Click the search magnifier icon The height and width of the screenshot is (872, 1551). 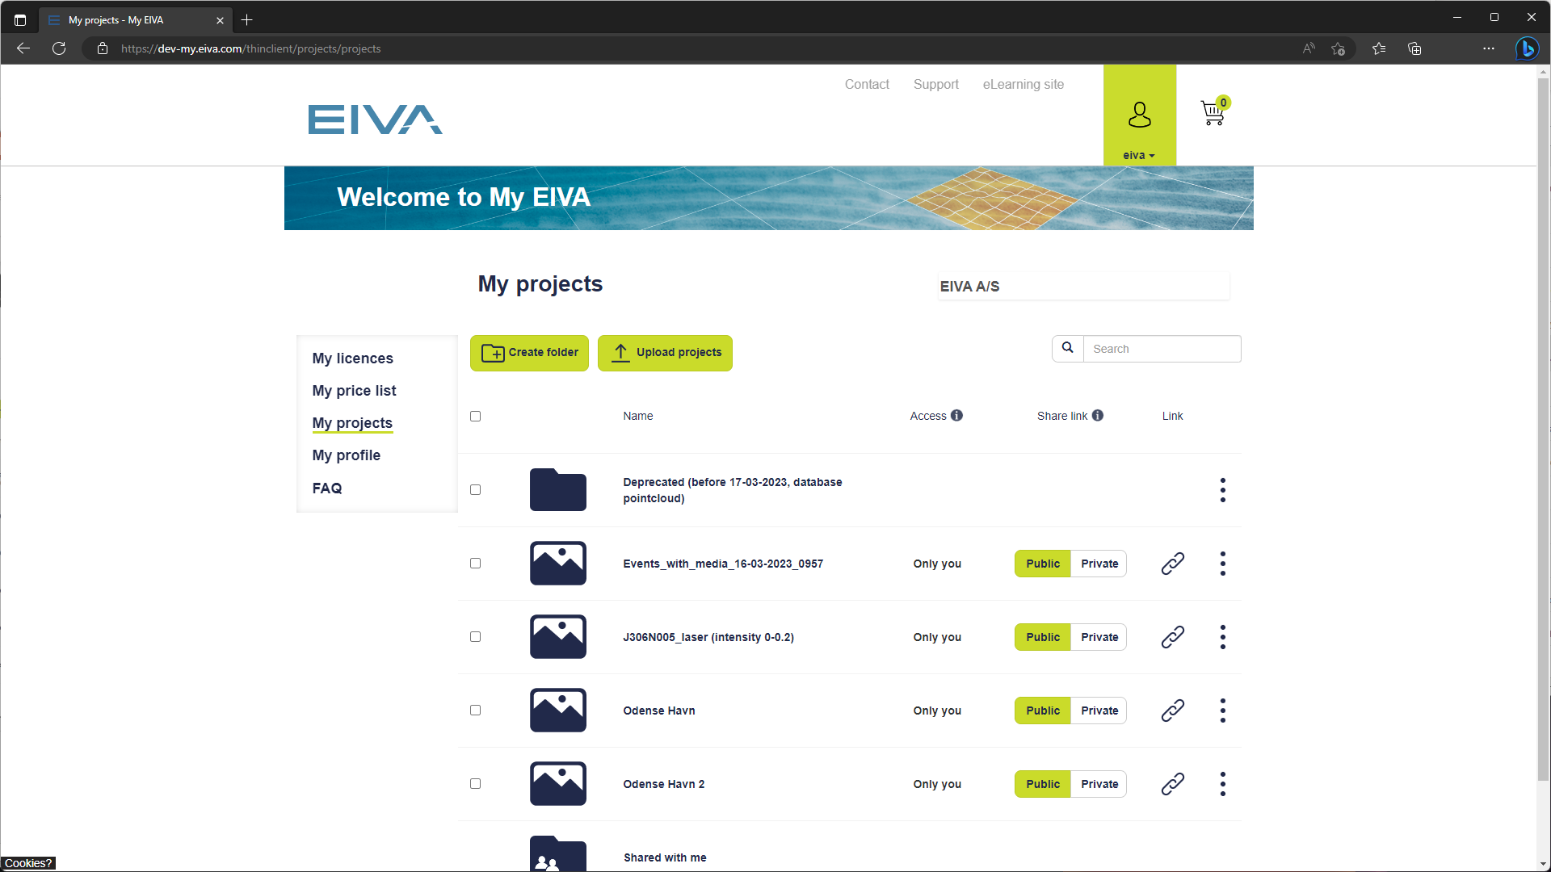click(1067, 348)
